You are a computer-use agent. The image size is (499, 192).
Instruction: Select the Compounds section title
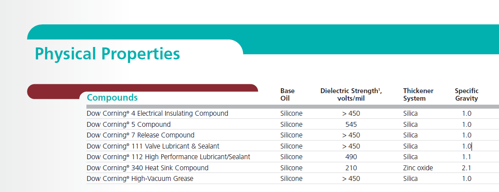coord(112,98)
